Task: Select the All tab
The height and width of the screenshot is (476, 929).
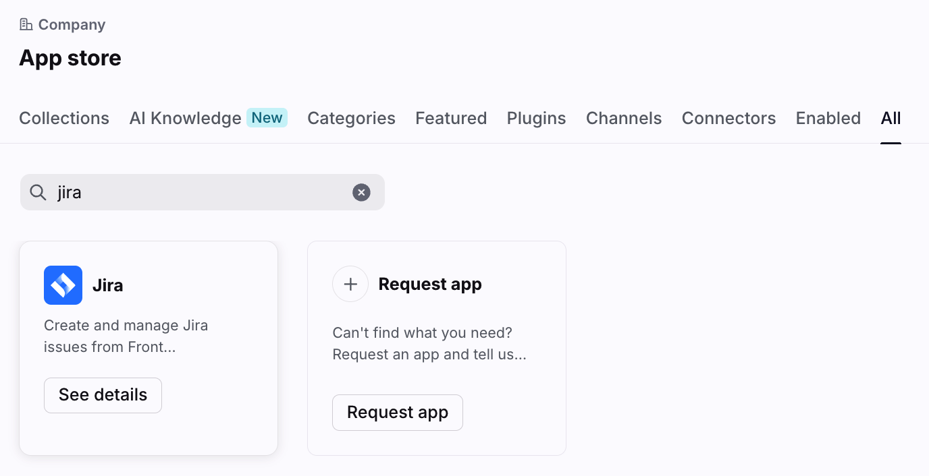Action: (891, 118)
